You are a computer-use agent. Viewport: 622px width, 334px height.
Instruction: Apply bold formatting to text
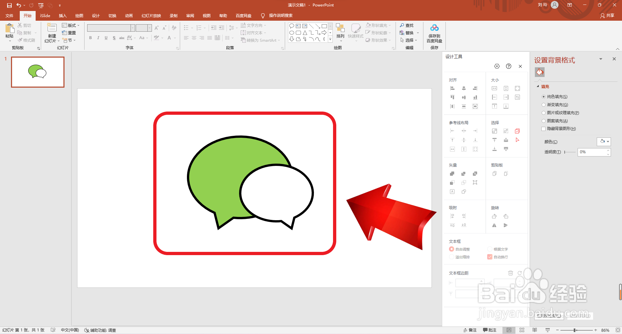(90, 38)
